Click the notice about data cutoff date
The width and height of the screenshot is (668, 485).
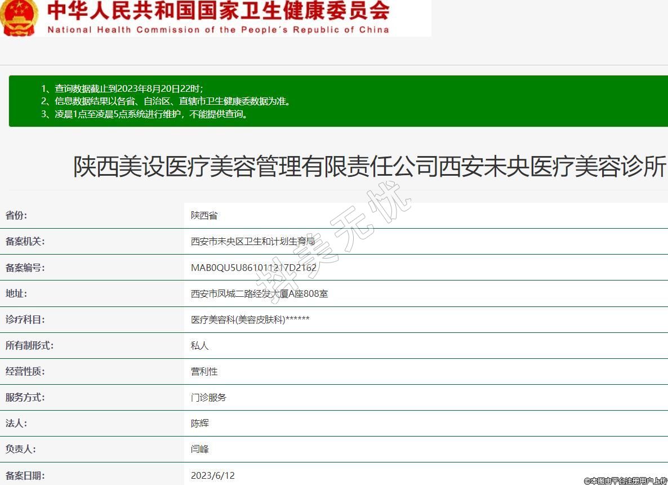tap(122, 88)
